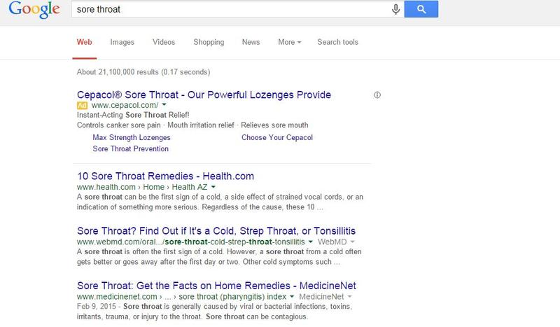The image size is (560, 327).
Task: Click the blue magnifier search button
Action: [x=421, y=9]
